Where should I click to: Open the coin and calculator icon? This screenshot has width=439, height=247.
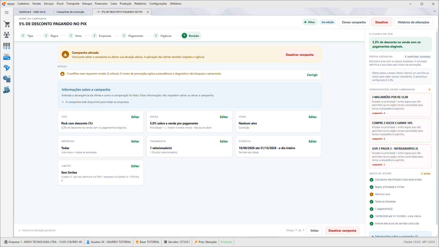[x=7, y=79]
